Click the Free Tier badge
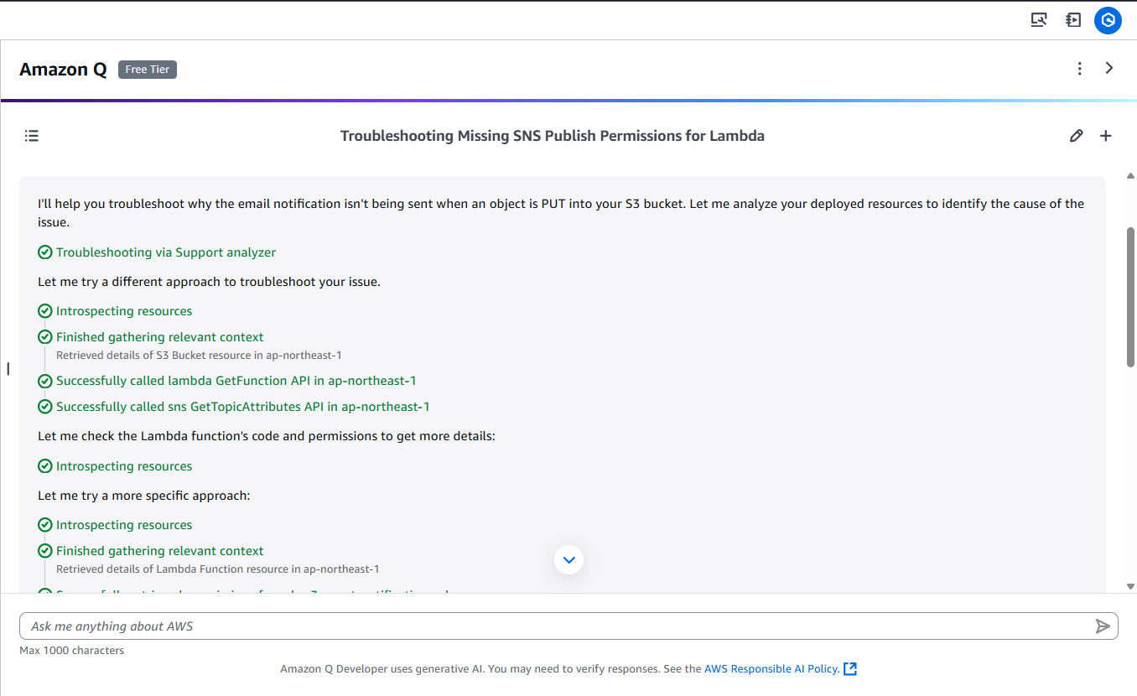1137x696 pixels. (x=148, y=70)
